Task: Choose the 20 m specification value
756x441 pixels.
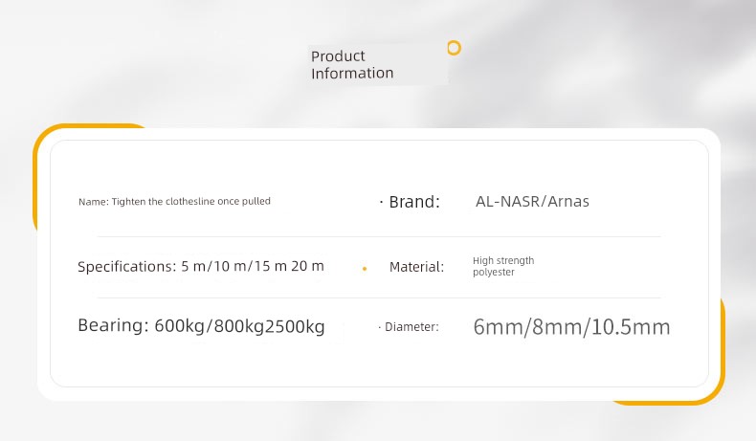Action: click(x=311, y=267)
